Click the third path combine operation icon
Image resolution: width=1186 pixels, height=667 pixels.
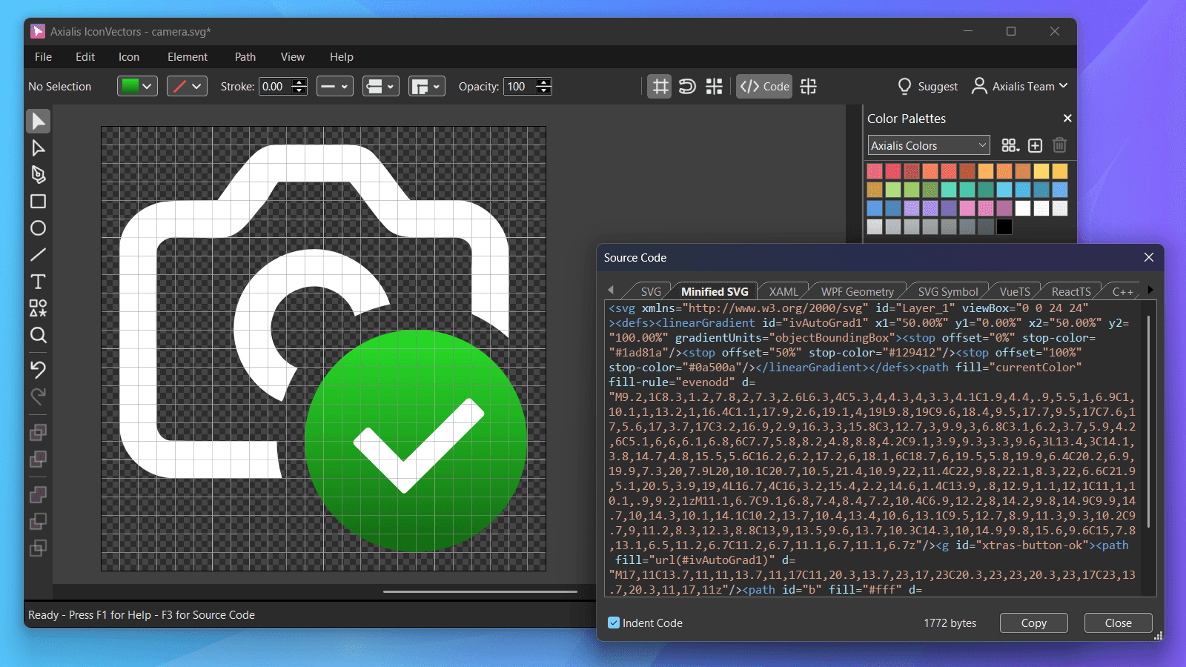click(39, 495)
